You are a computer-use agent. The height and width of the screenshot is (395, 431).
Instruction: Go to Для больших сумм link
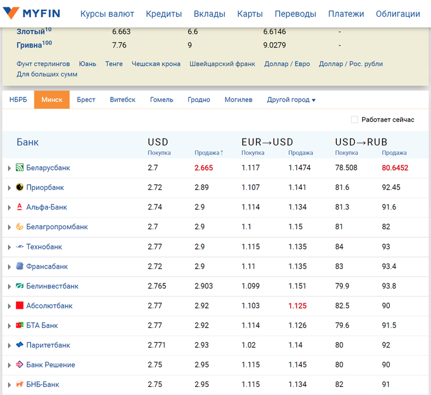click(x=47, y=75)
